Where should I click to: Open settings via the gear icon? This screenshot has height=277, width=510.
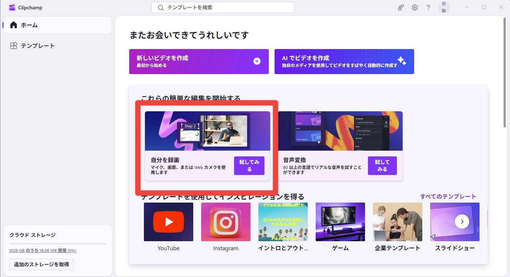point(414,8)
